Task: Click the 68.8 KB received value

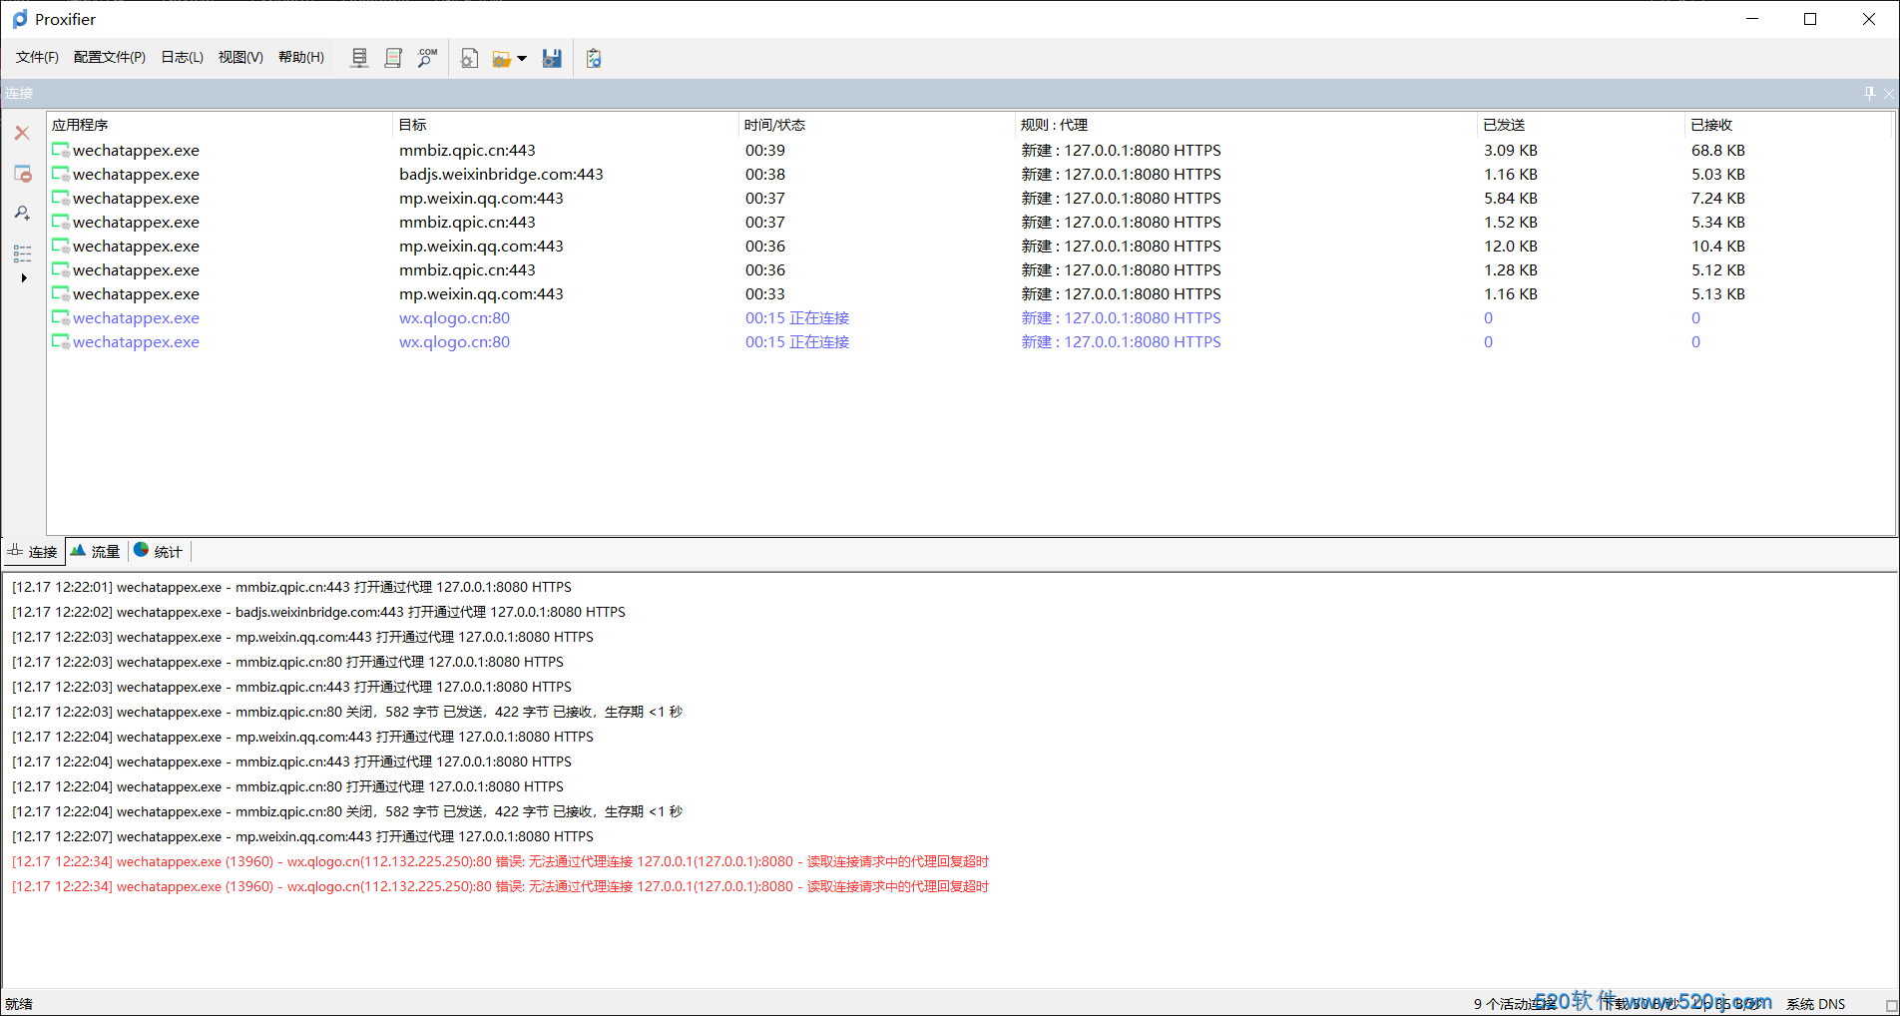Action: point(1718,151)
